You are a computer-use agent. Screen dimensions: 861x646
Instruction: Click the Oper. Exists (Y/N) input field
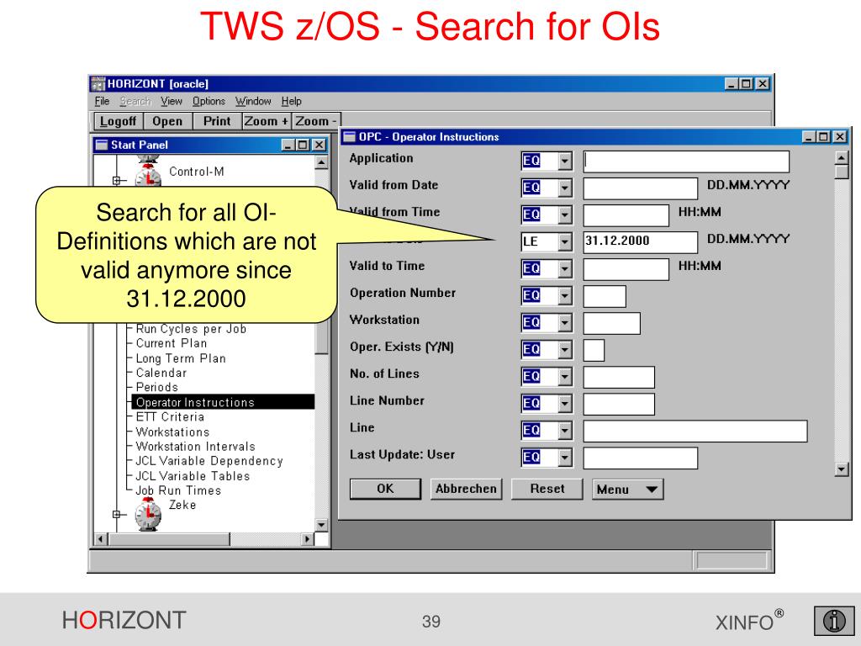click(x=594, y=350)
